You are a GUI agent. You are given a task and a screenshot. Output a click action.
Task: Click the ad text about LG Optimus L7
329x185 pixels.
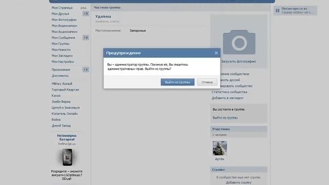tap(67, 175)
